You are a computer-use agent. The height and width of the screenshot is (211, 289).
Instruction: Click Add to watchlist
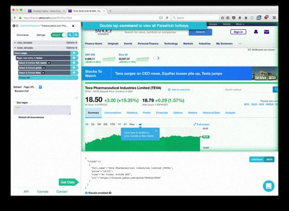179,90
